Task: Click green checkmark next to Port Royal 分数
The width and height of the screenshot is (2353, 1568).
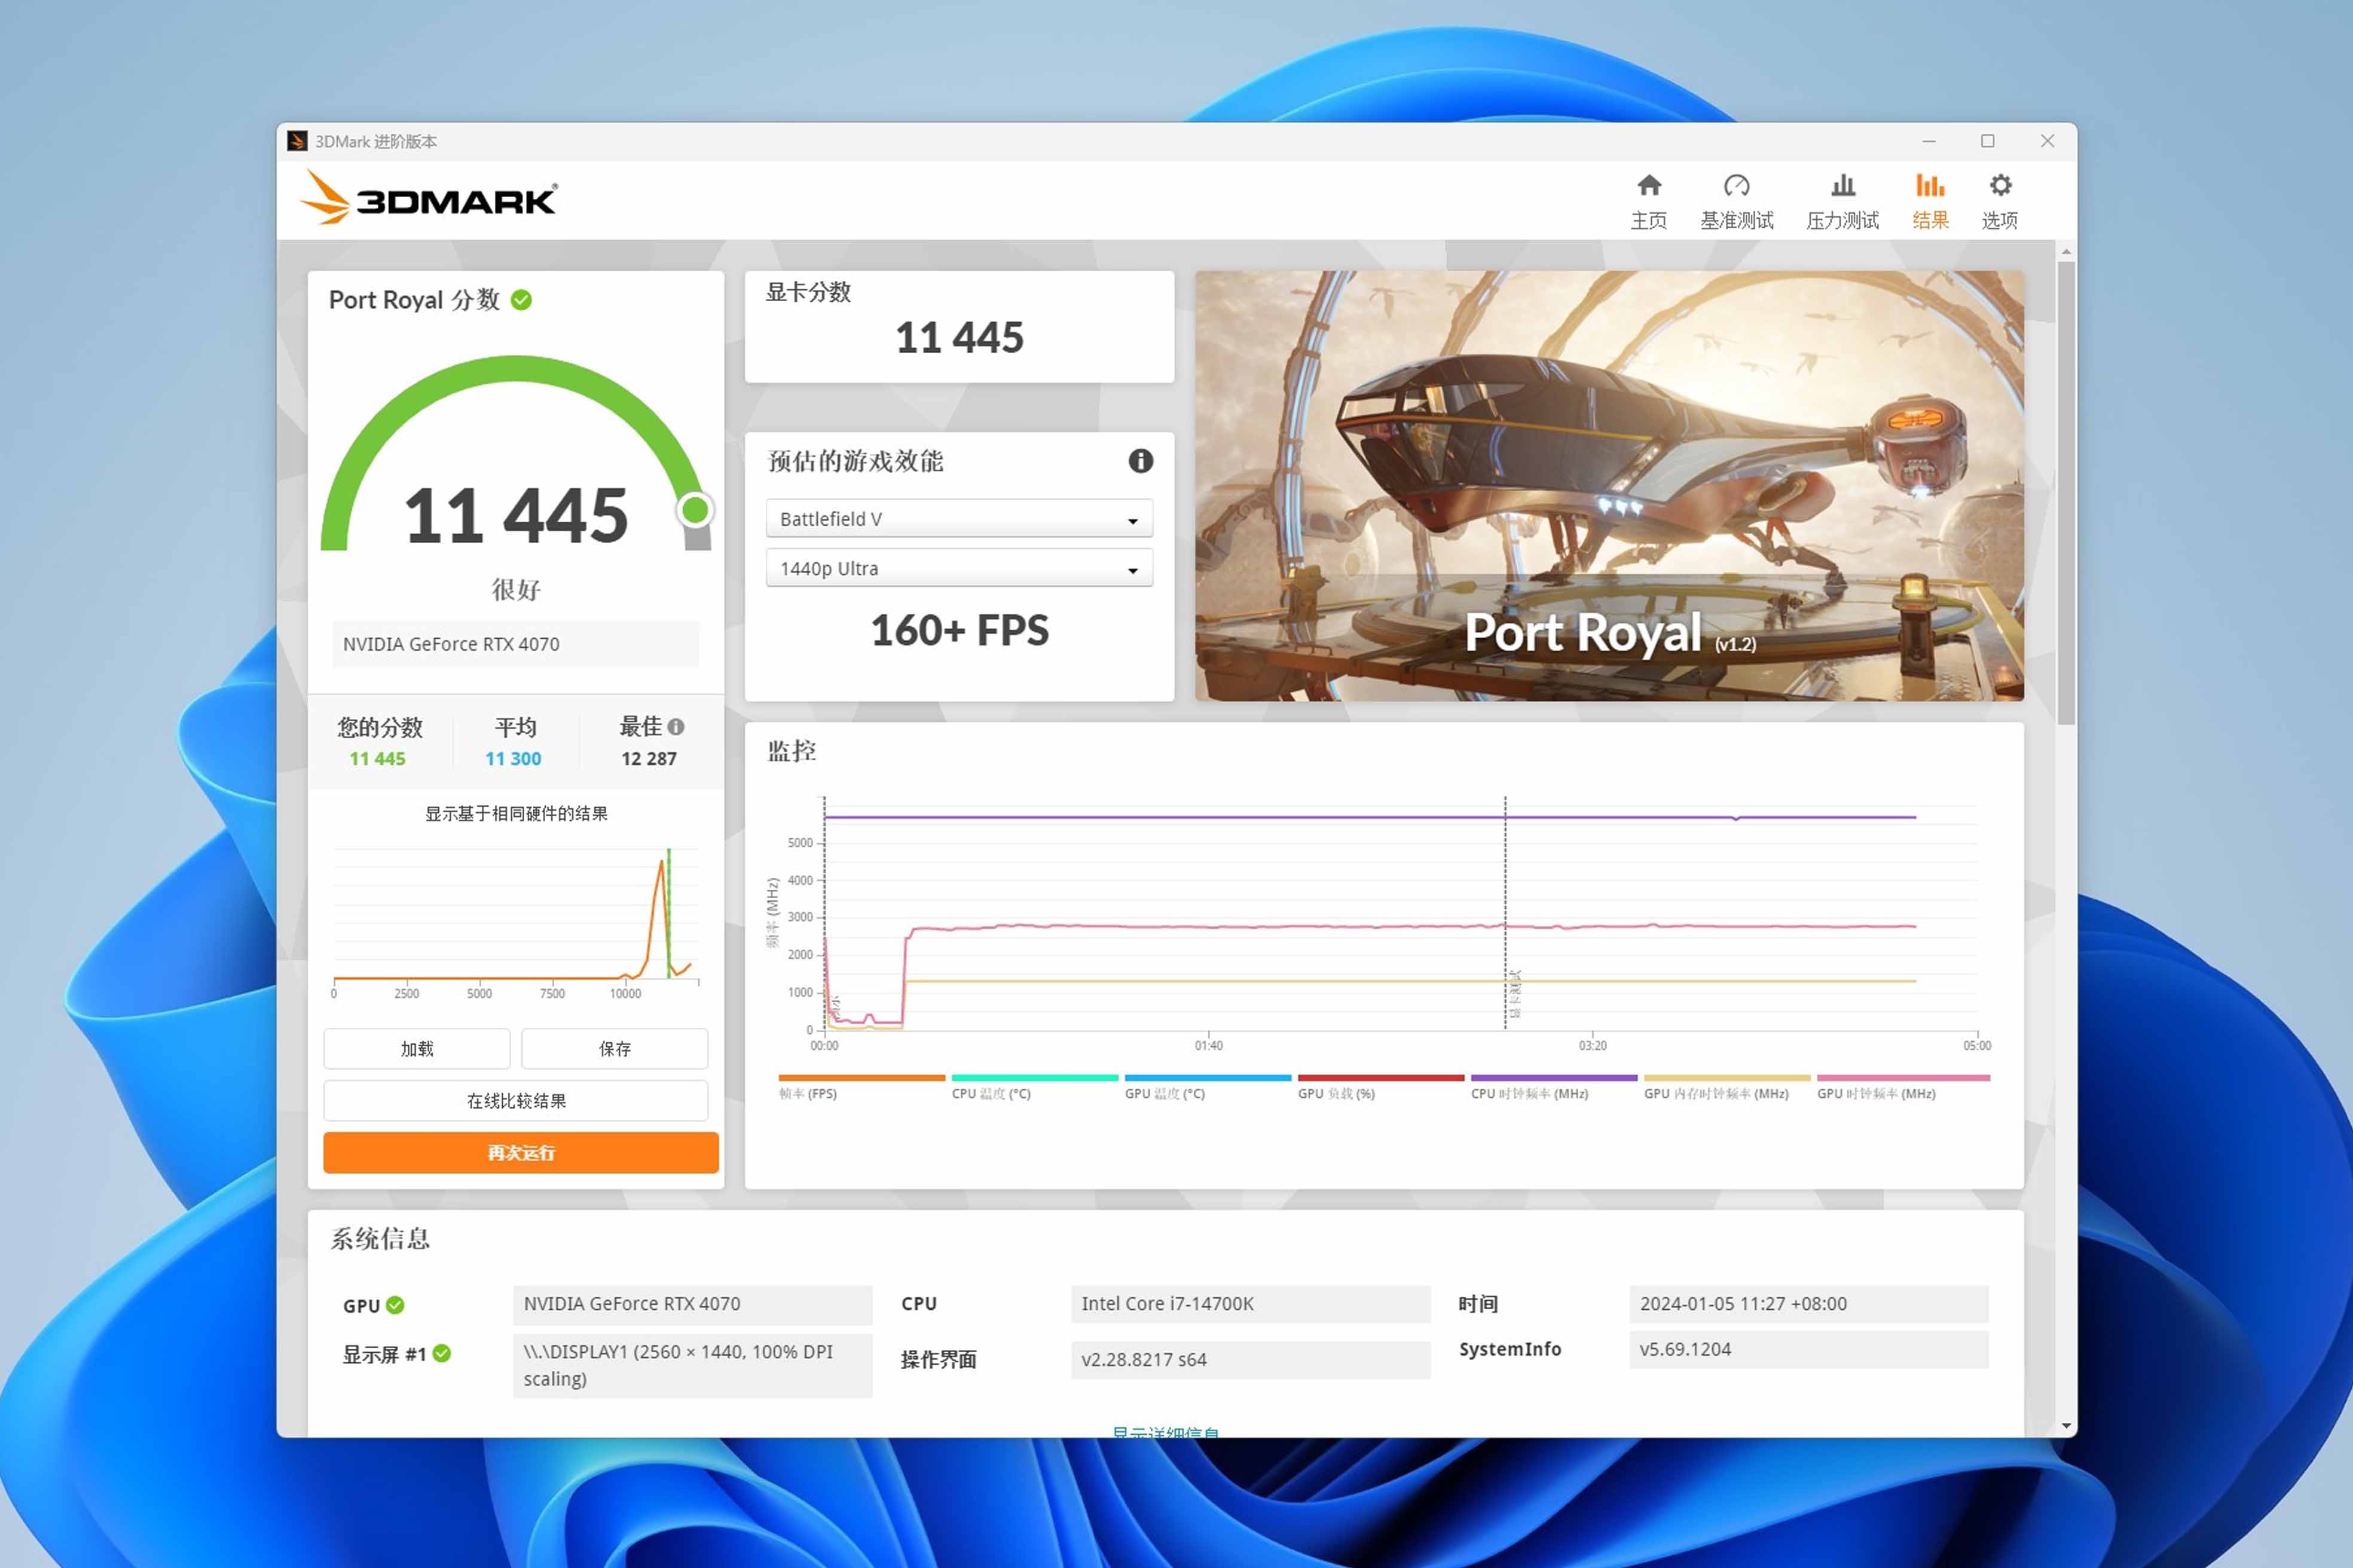Action: pyautogui.click(x=521, y=300)
